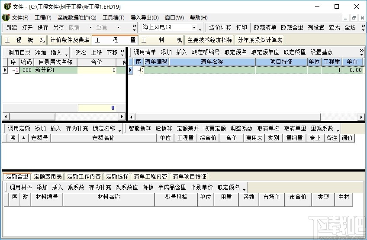
Task: Click 取定额名 in the list toolbar
Action: (235, 52)
